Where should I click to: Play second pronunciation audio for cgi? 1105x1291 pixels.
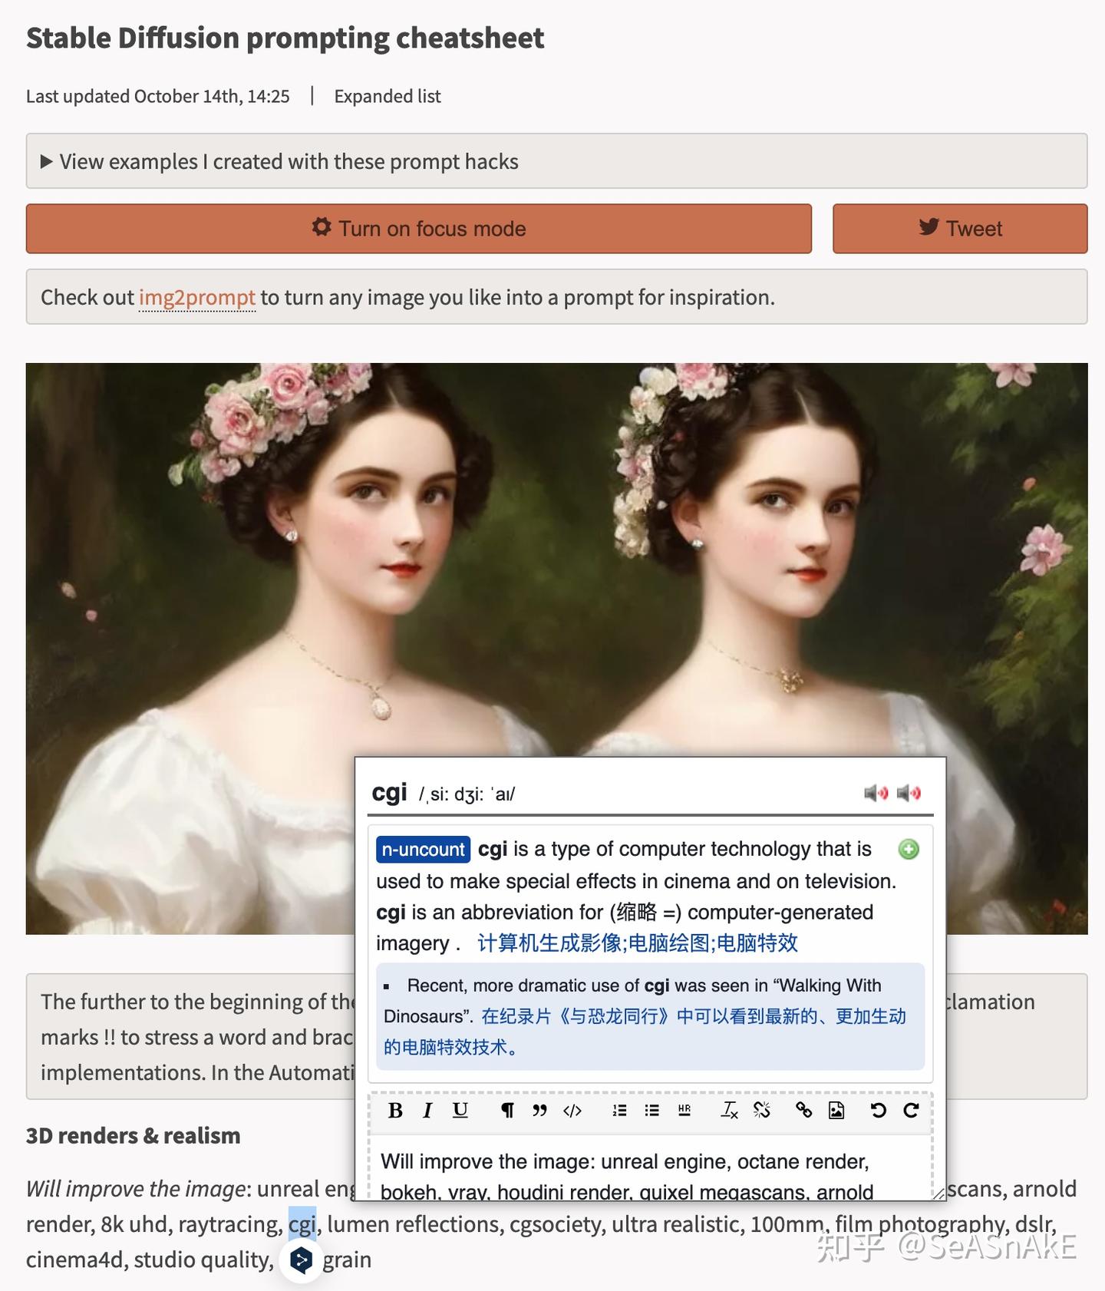coord(909,793)
